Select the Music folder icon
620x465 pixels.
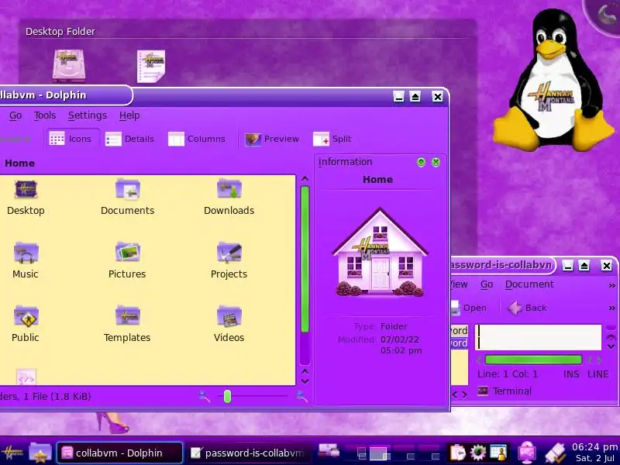(26, 261)
